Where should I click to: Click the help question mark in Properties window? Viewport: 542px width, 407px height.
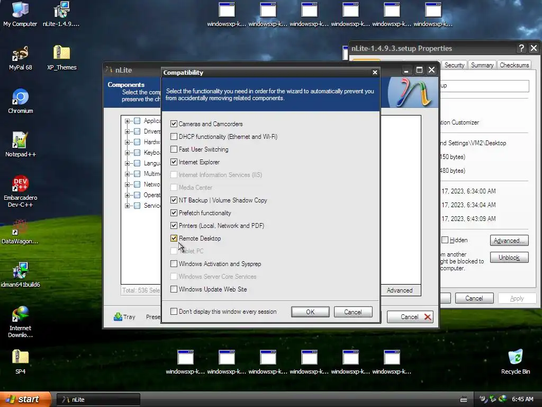click(x=521, y=48)
